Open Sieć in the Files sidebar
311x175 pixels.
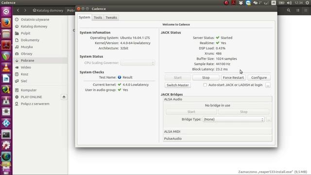tap(40, 81)
